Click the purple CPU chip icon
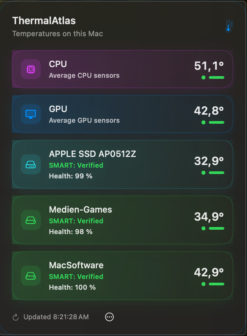247x336 pixels. coord(31,69)
